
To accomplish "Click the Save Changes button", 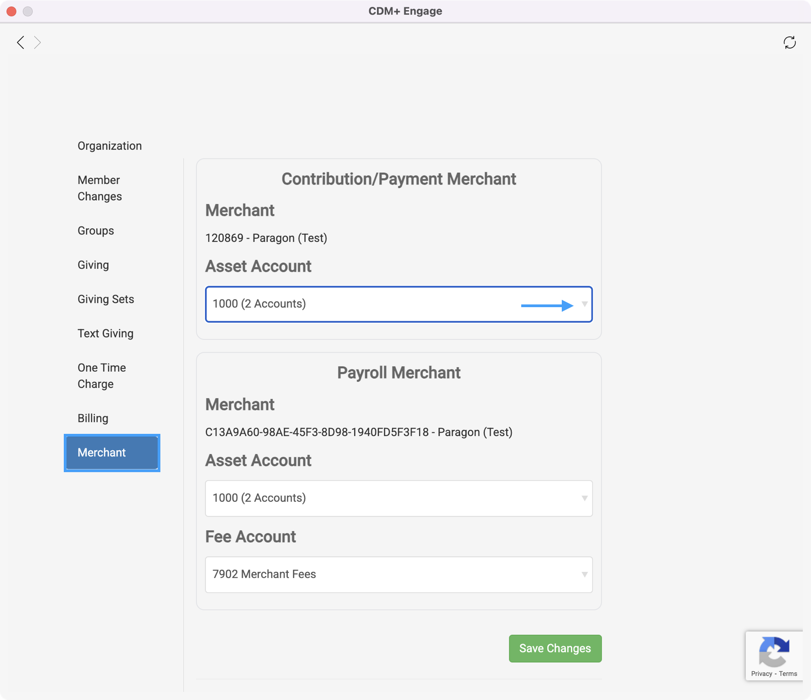I will coord(554,648).
